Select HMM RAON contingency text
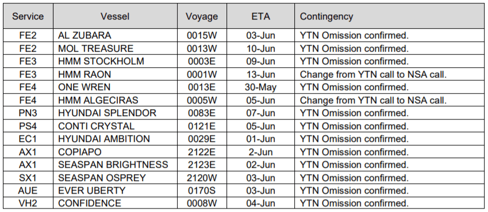This screenshot has height=212, width=488. [374, 75]
